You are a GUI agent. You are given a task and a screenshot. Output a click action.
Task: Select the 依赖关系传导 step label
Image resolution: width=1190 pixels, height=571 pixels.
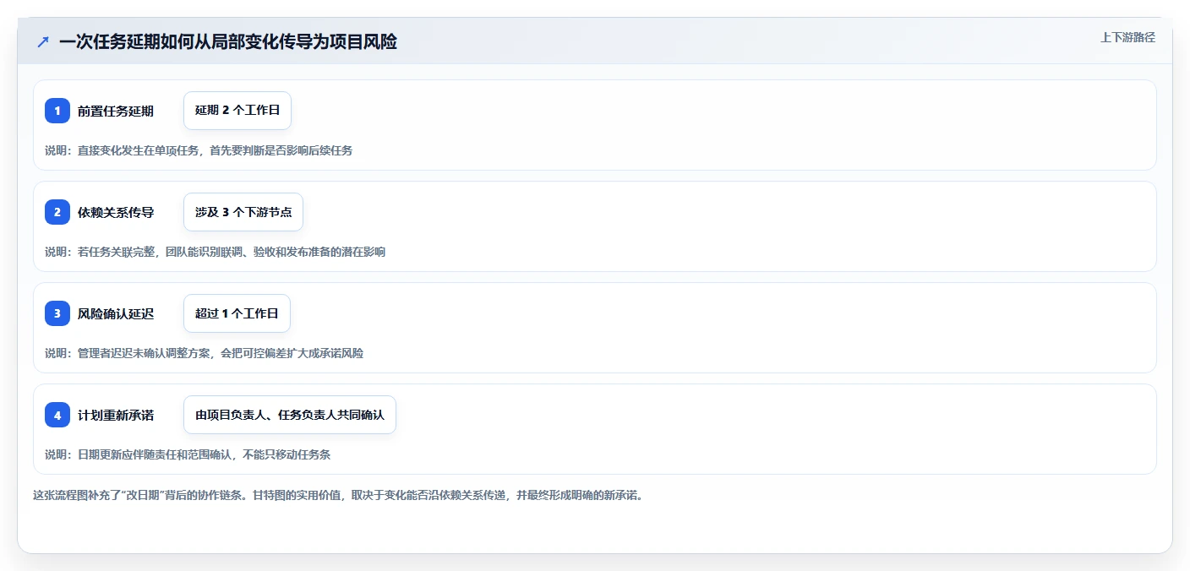coord(116,212)
